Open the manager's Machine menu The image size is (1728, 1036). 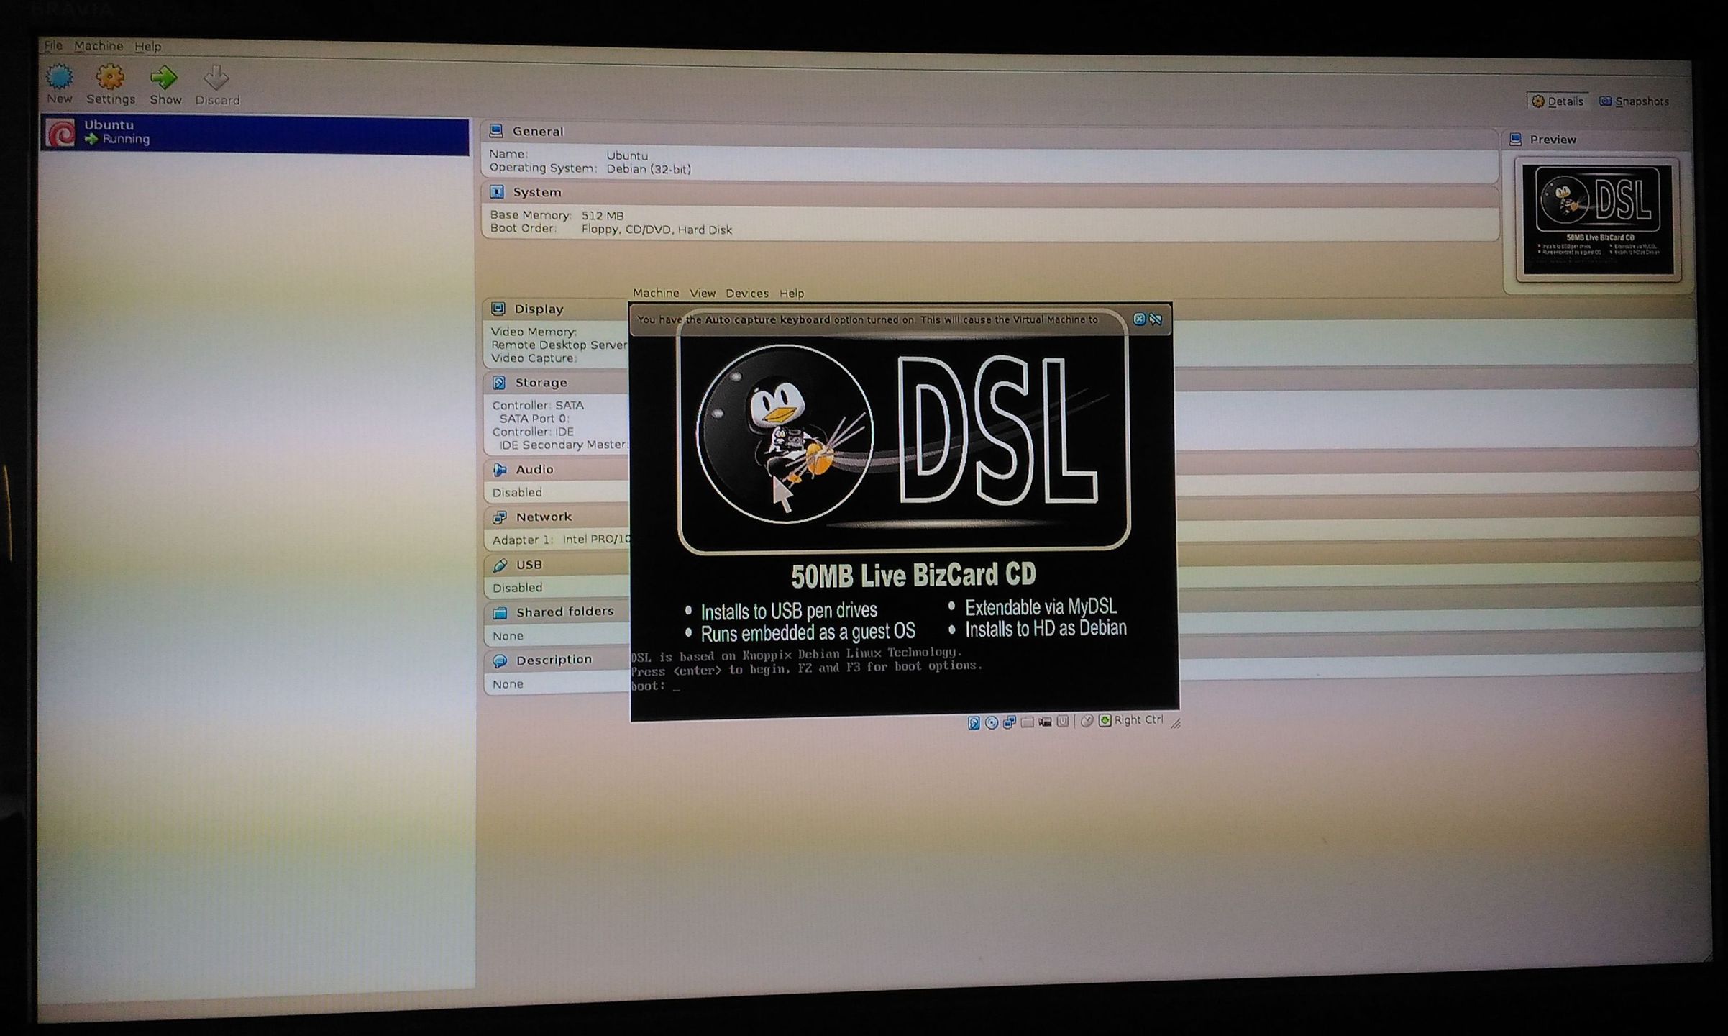click(99, 46)
